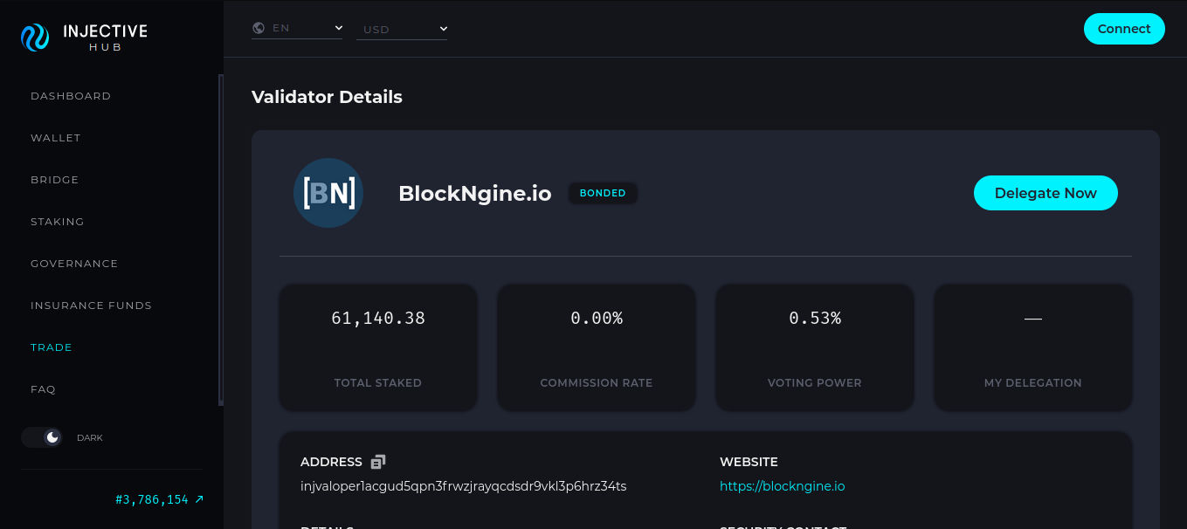Go to the Wallet page
This screenshot has height=529, width=1187.
point(56,138)
